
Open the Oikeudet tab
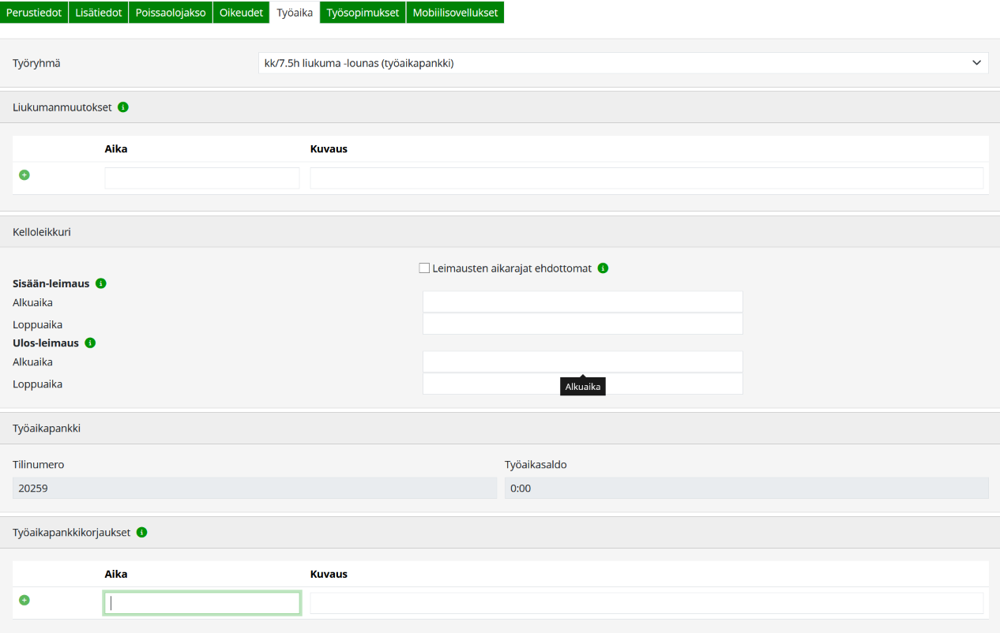point(241,13)
